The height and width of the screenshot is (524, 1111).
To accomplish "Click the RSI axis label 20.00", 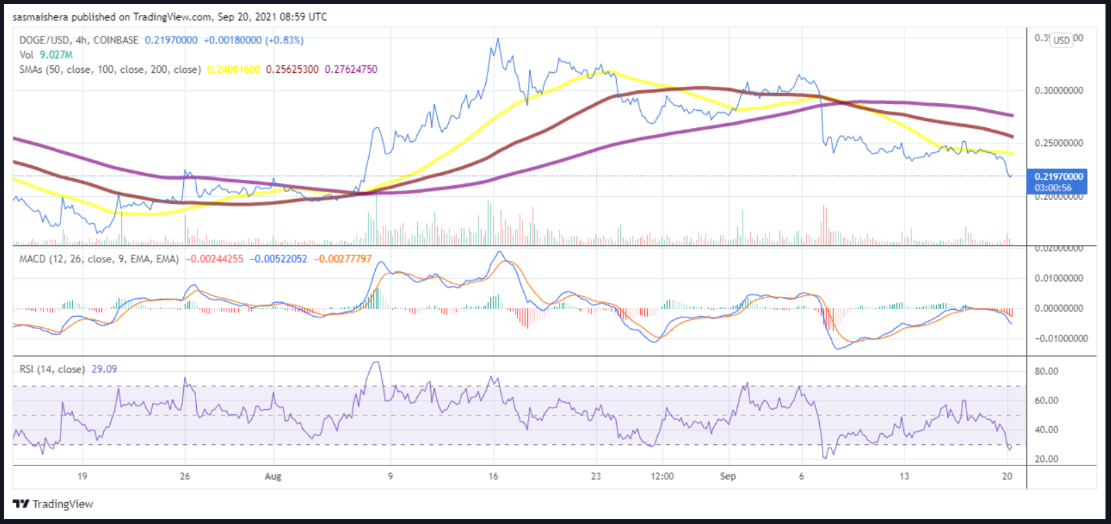I will pos(1046,459).
